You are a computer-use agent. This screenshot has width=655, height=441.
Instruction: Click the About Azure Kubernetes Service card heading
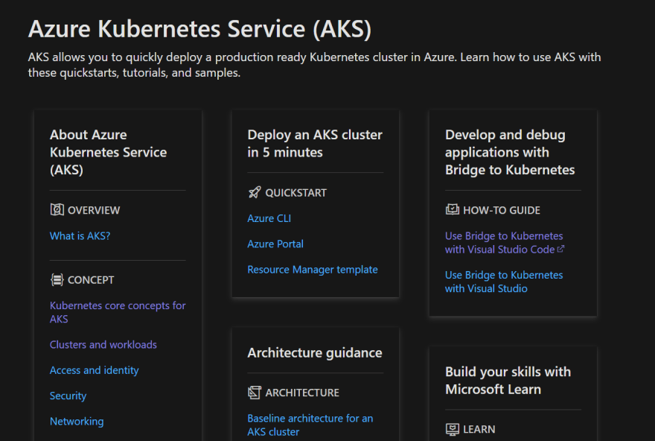[108, 152]
